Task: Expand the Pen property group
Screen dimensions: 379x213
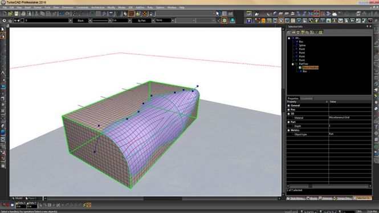Action: click(288, 110)
